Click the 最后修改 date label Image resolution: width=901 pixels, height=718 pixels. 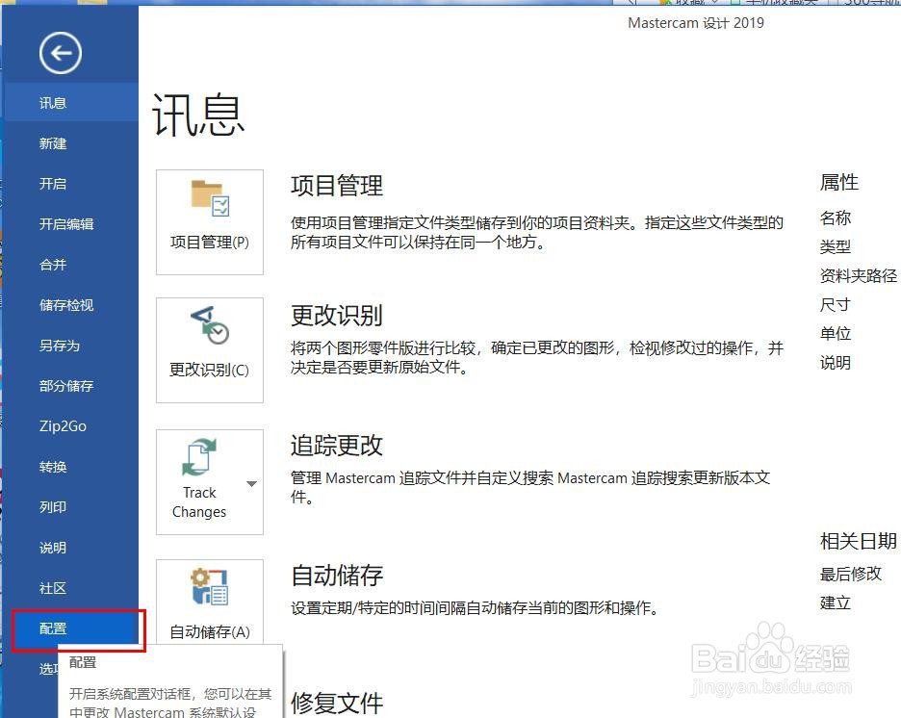pos(850,574)
